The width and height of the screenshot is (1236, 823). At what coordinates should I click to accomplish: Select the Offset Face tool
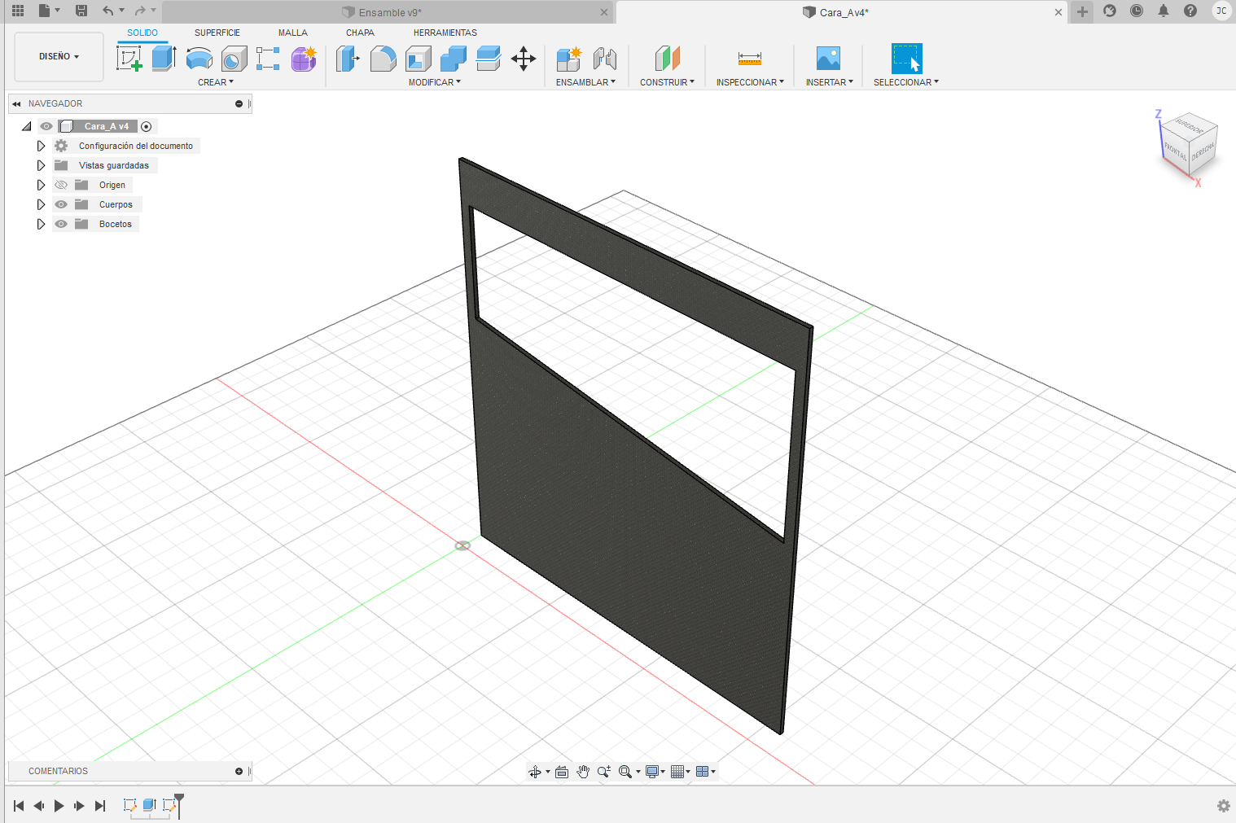(488, 59)
